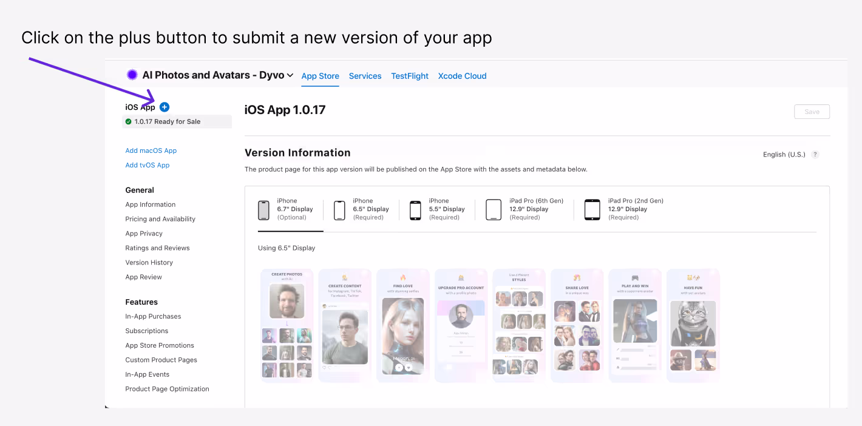862x426 pixels.
Task: Go to In-App Events
Action: point(148,374)
